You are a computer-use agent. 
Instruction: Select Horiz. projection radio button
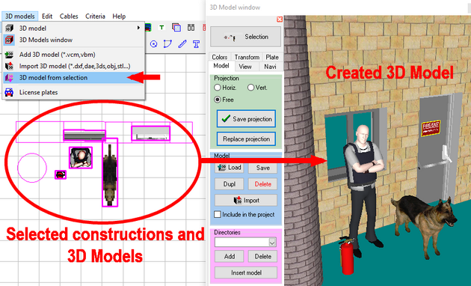[218, 88]
